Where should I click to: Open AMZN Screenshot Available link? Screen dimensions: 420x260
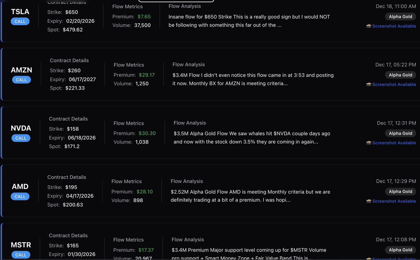394,84
